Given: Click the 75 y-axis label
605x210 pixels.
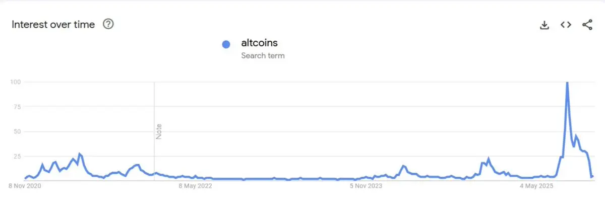Looking at the screenshot, I should click(x=16, y=106).
